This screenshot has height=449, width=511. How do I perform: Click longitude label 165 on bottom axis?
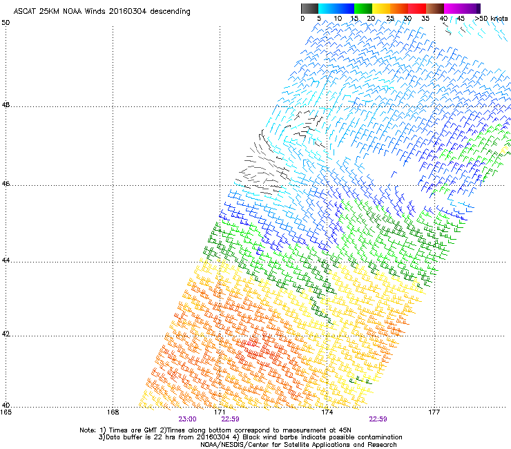(x=6, y=412)
